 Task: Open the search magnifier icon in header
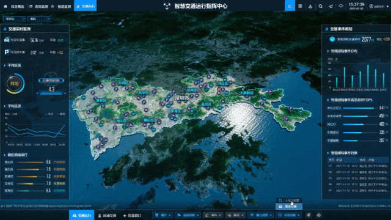tap(320, 6)
